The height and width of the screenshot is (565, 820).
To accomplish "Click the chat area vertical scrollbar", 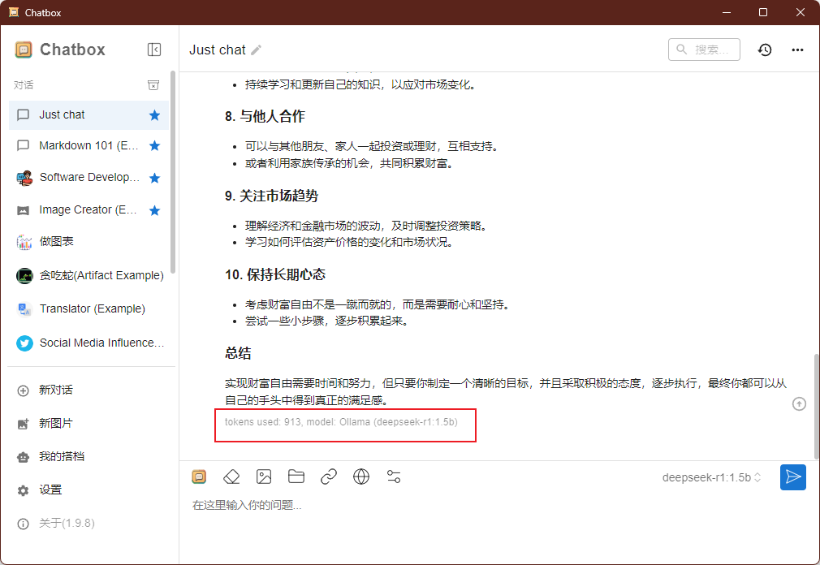I will (815, 406).
